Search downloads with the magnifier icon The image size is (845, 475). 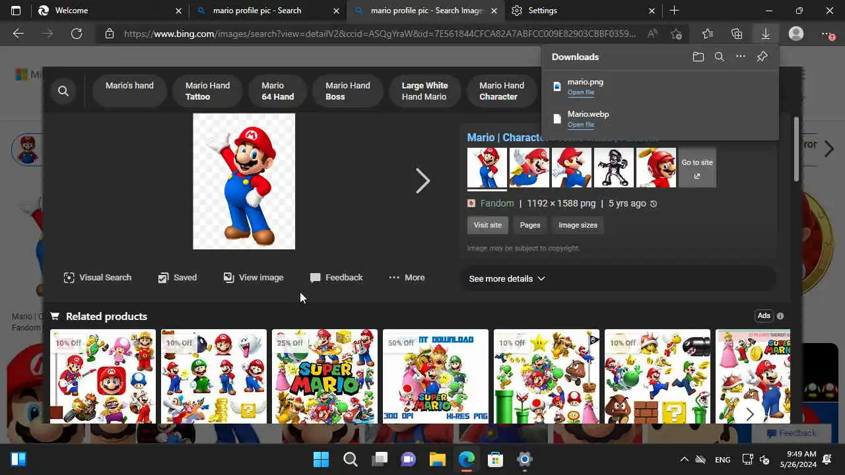pyautogui.click(x=720, y=57)
